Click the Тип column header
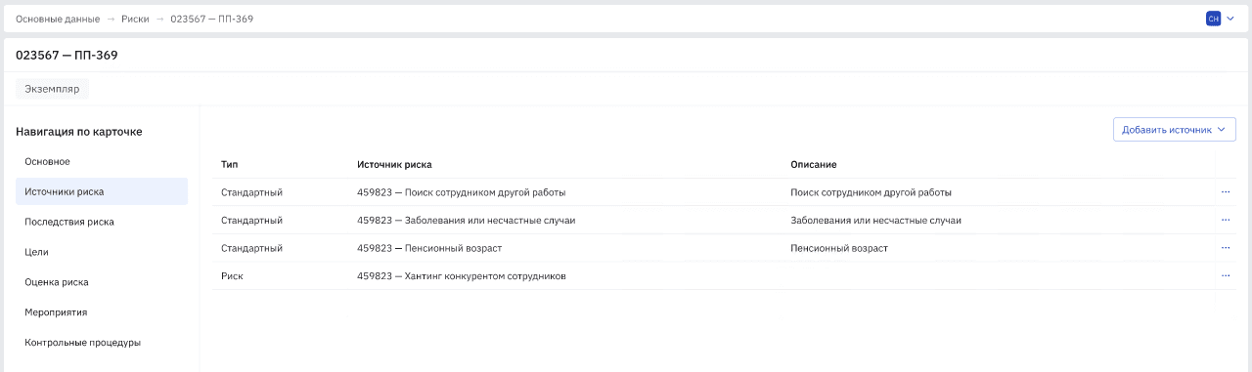 pyautogui.click(x=230, y=165)
